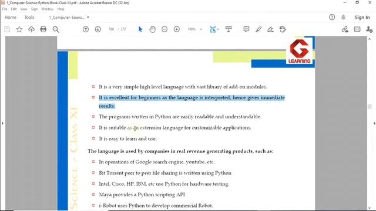The width and height of the screenshot is (376, 211).
Task: Click the highlighted 'excellent for beginners' line
Action: click(192, 101)
